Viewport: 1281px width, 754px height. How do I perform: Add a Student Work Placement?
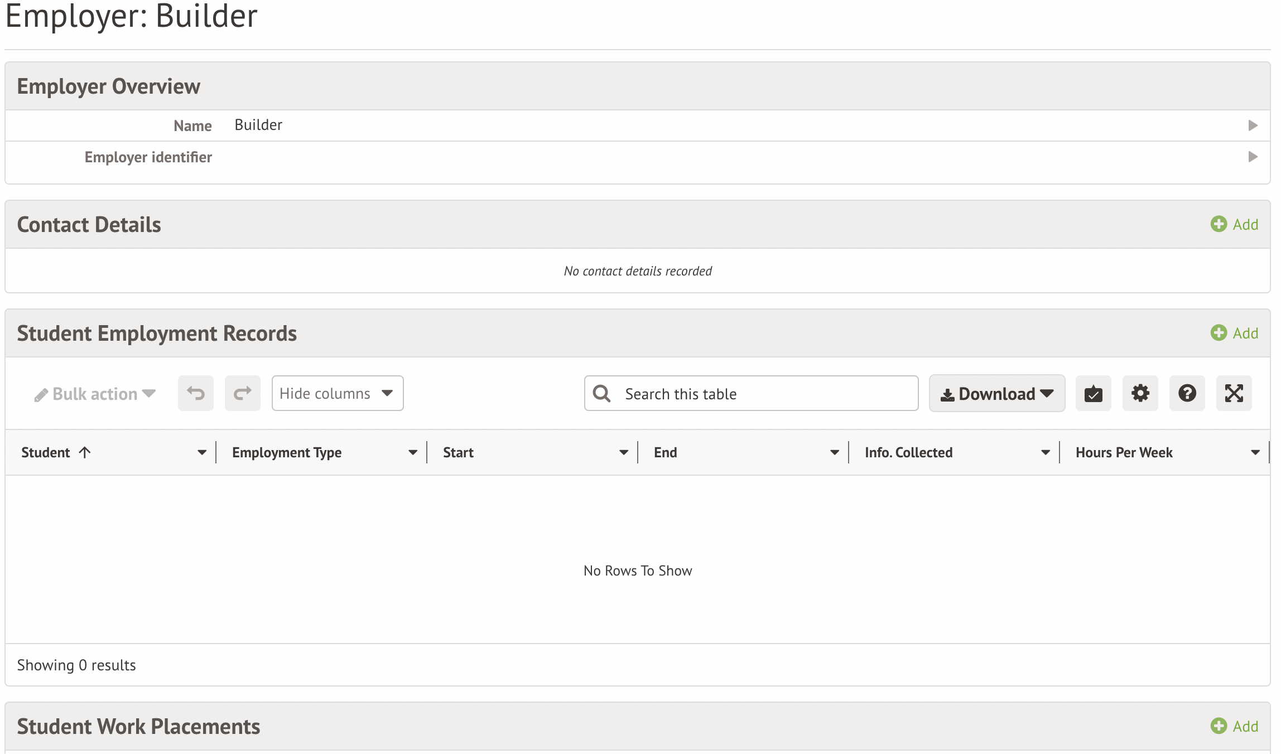[x=1234, y=726]
